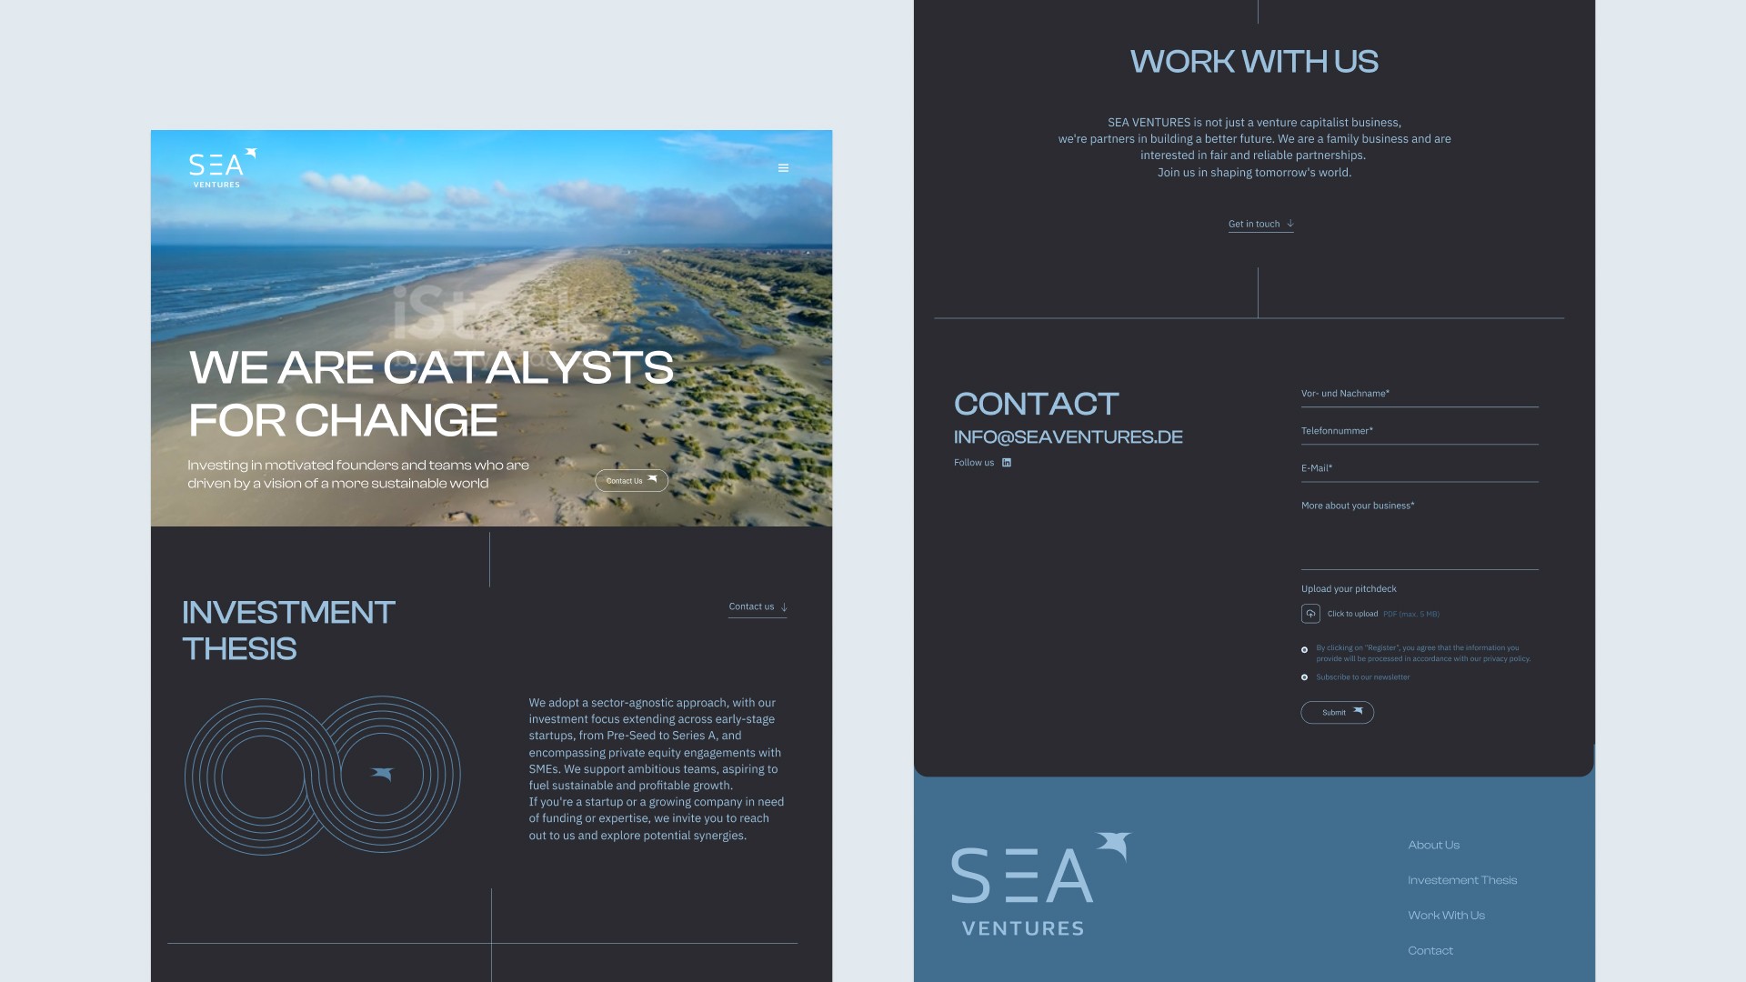Click the 'WORK WITH US' heading
Viewport: 1746px width, 982px height.
[1254, 62]
